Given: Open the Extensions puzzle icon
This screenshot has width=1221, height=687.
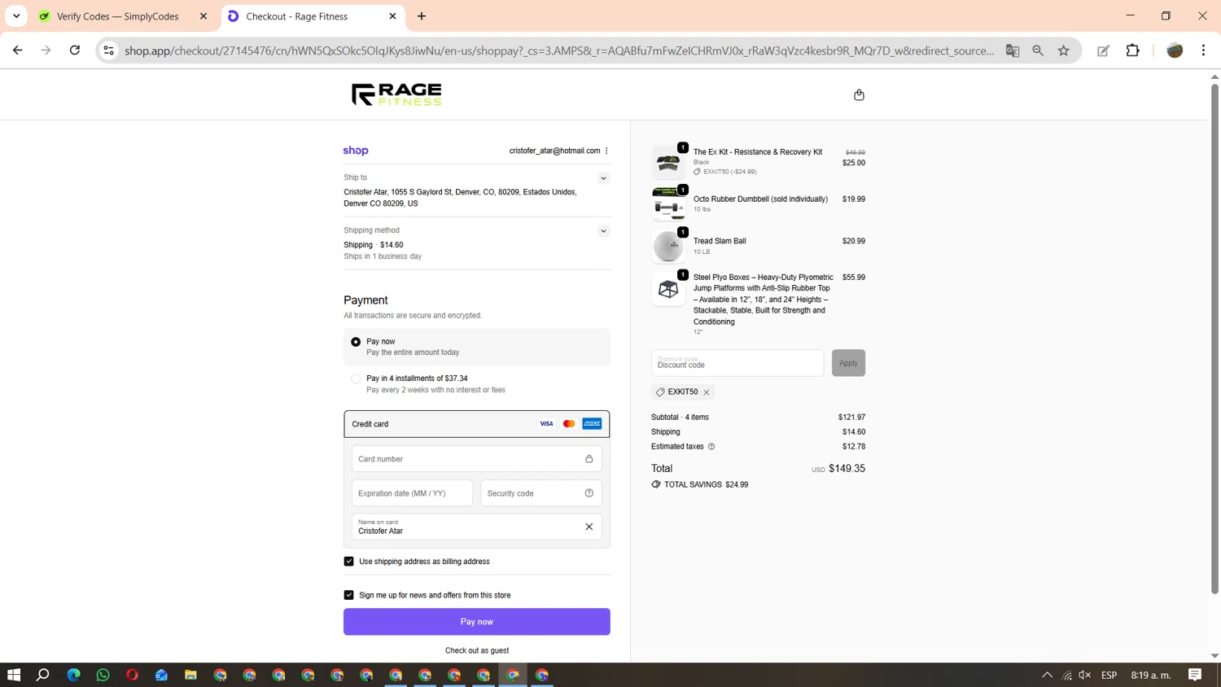Looking at the screenshot, I should (1132, 50).
